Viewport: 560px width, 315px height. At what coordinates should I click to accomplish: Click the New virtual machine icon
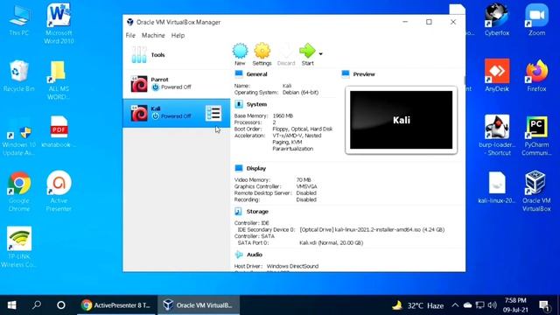[x=240, y=54]
